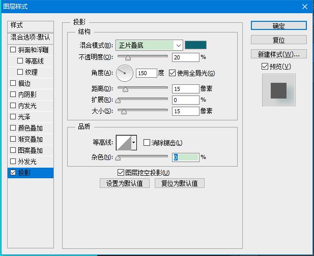Open the 等高线 contour picker arrow
The width and height of the screenshot is (314, 256).
click(134, 143)
